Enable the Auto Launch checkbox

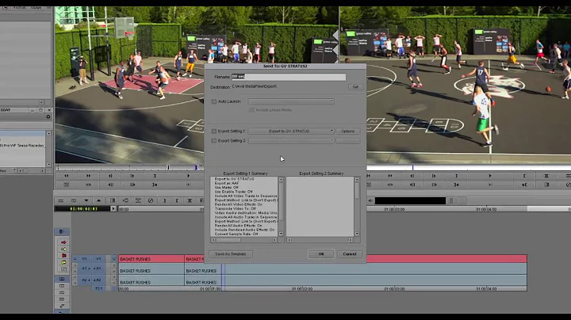click(x=214, y=101)
